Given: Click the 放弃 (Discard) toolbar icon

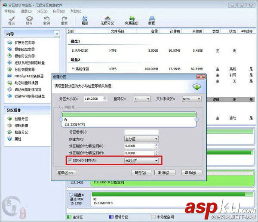Looking at the screenshot, I should point(29,20).
